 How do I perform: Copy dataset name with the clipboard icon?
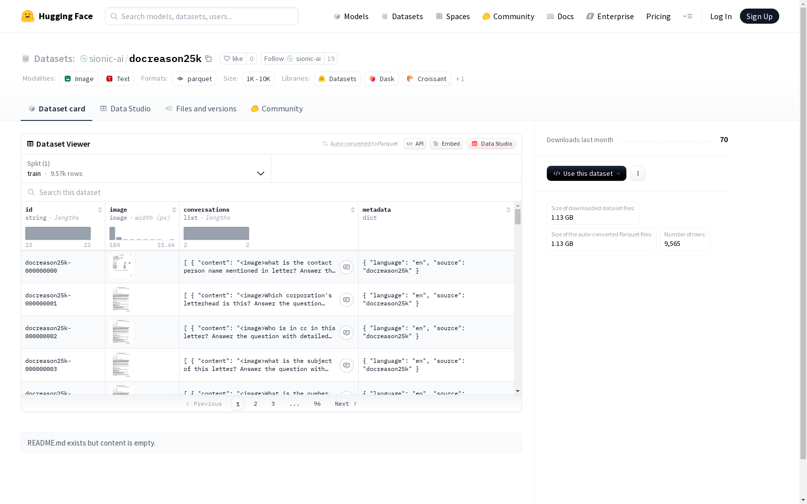208,58
